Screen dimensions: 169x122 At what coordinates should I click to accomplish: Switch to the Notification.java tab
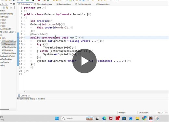tap(83, 4)
